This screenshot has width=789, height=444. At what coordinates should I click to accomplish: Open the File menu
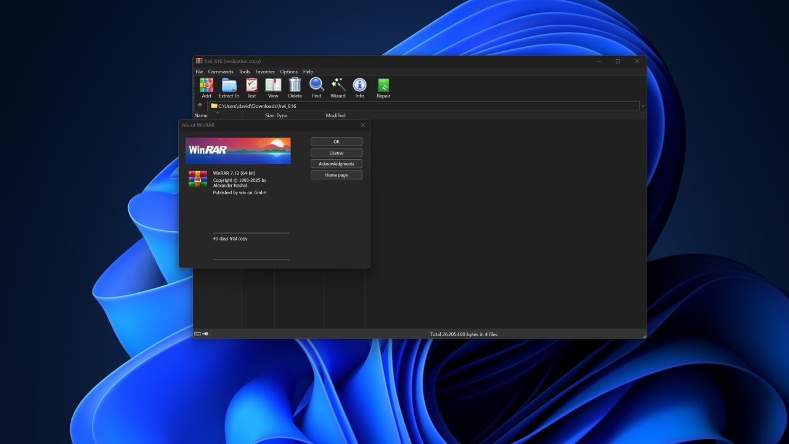(199, 72)
